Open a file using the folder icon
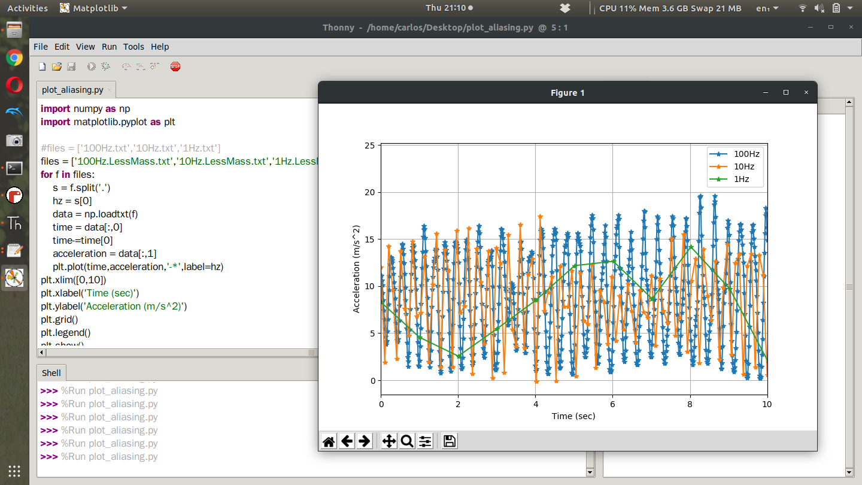 coord(57,66)
